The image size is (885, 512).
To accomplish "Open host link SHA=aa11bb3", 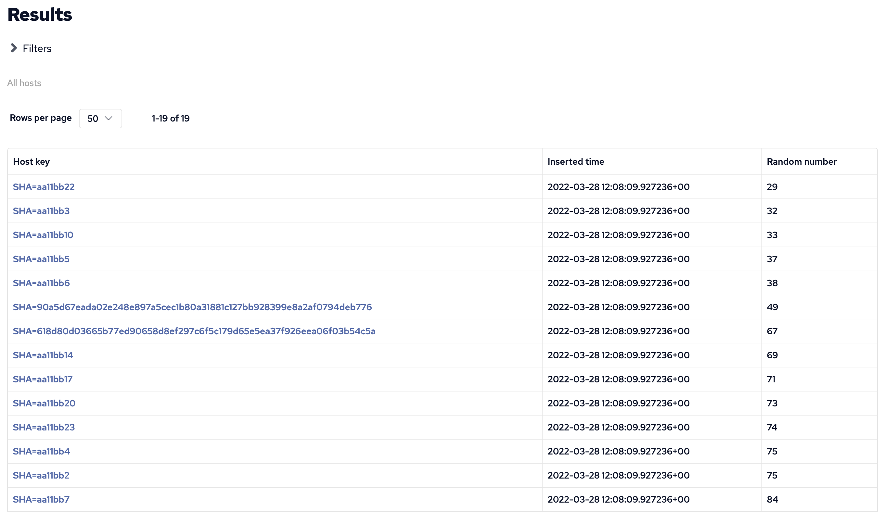I will pyautogui.click(x=41, y=211).
